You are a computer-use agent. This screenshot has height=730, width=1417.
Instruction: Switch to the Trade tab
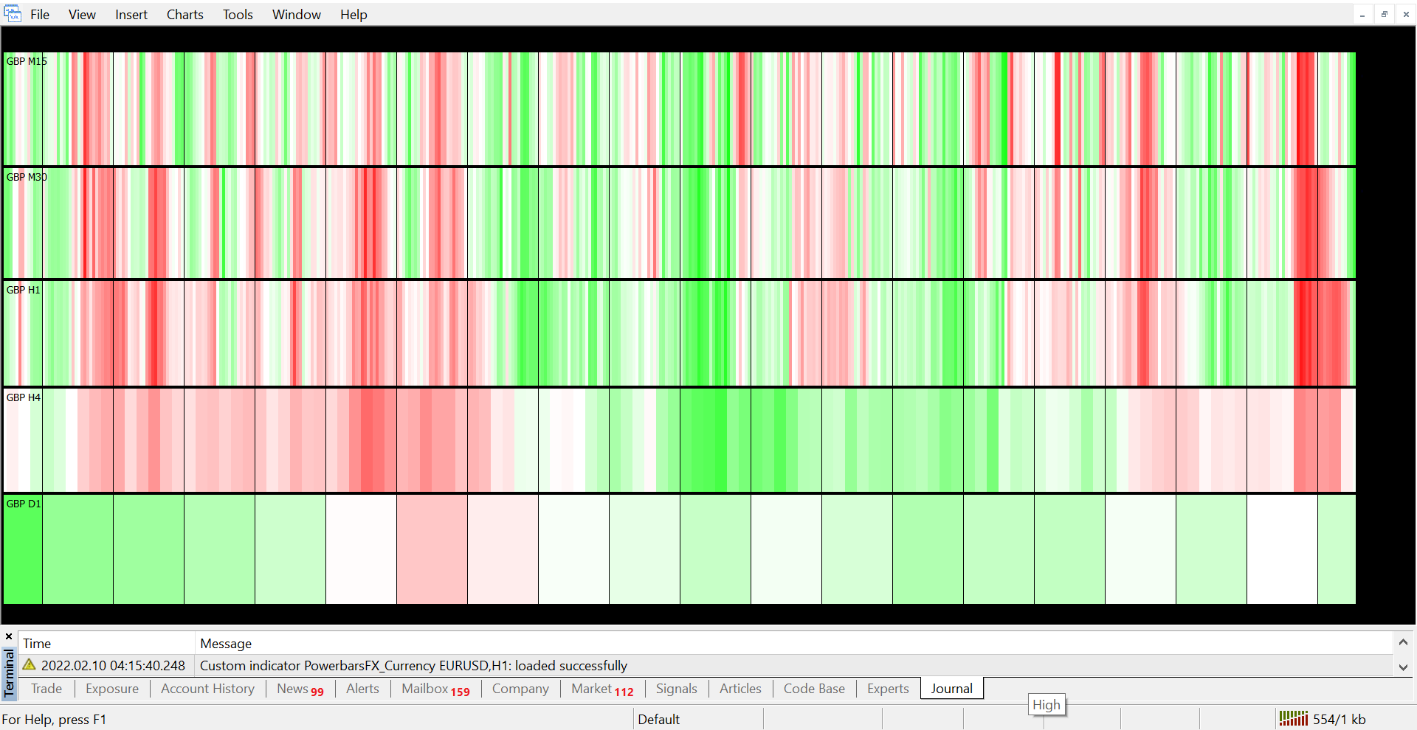coord(46,689)
